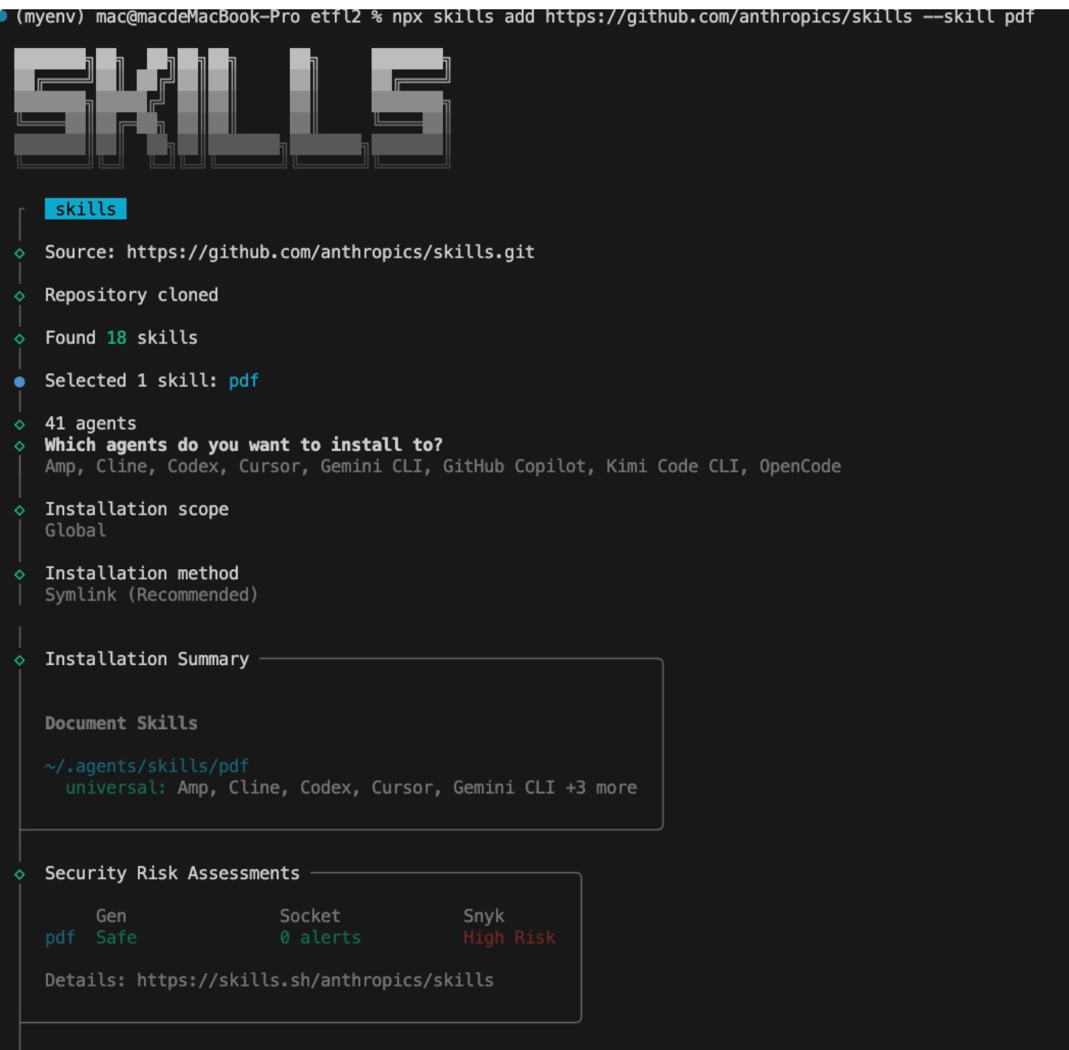The image size is (1069, 1050).
Task: Click the green diamond beside the Source line
Action: [19, 253]
